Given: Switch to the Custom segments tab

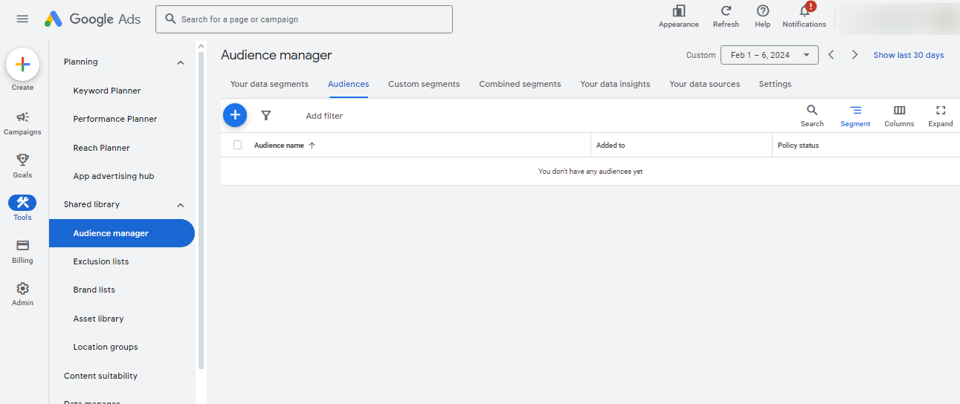Looking at the screenshot, I should (424, 84).
